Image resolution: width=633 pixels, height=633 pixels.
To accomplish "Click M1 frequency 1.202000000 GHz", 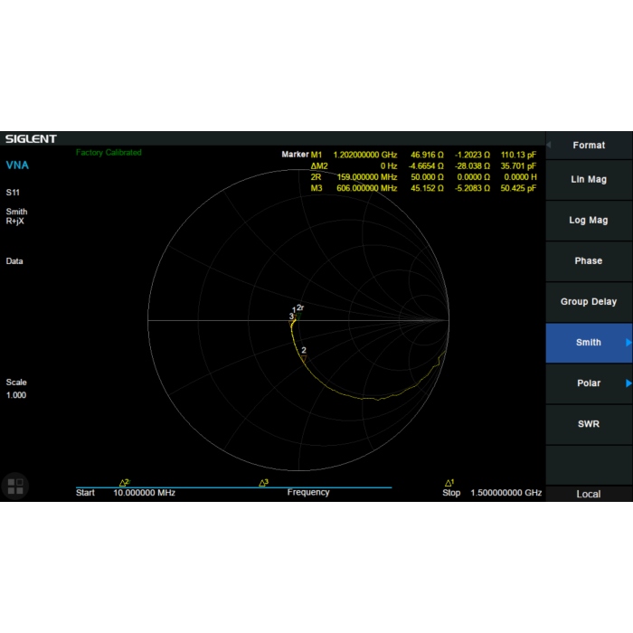I will [365, 155].
